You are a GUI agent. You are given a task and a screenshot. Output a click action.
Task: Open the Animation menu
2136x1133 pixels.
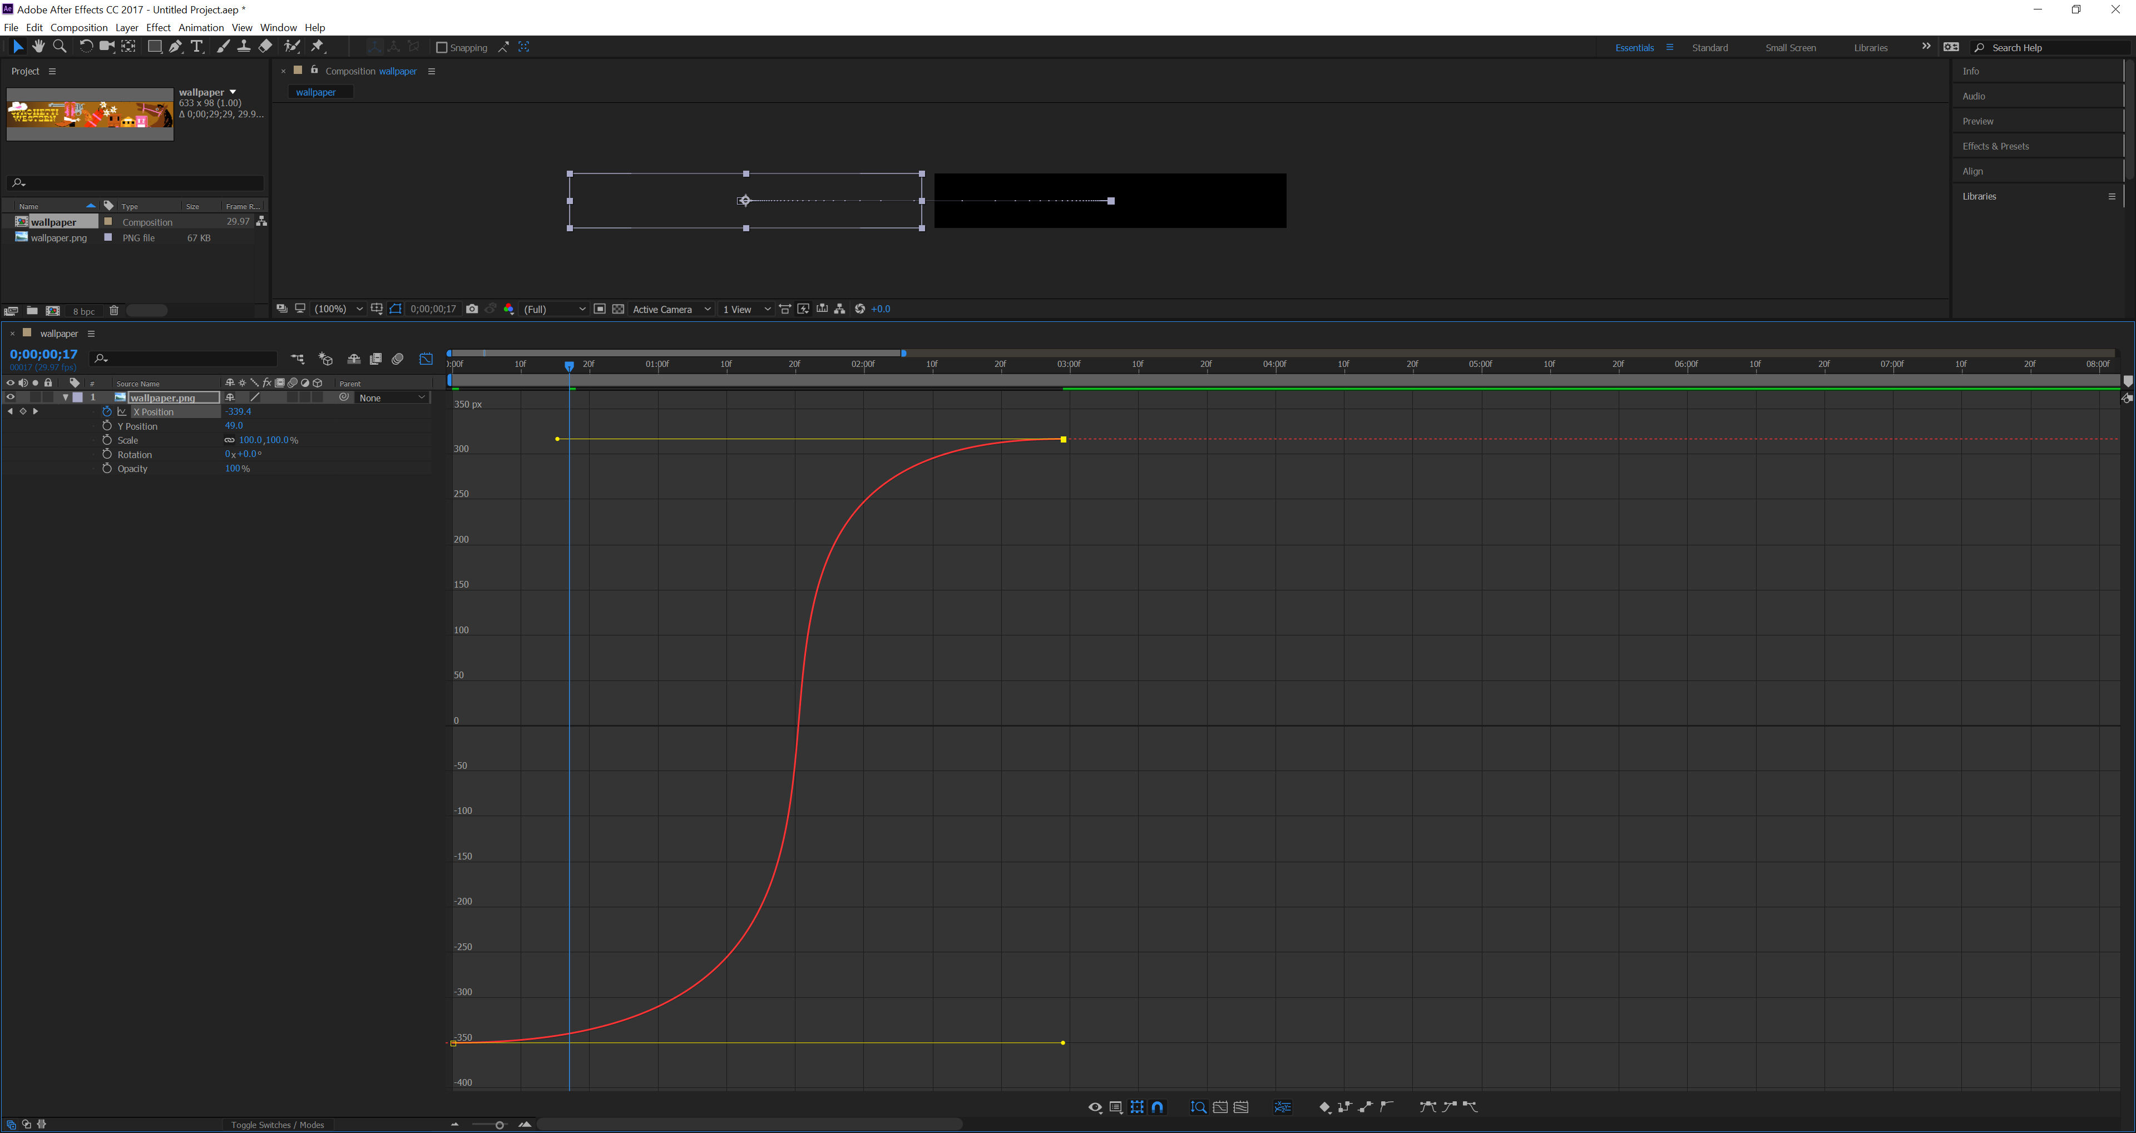tap(201, 27)
